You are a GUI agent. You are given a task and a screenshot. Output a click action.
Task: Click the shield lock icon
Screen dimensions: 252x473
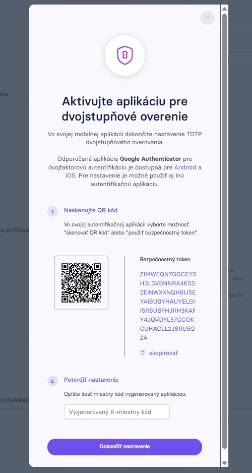click(x=125, y=55)
